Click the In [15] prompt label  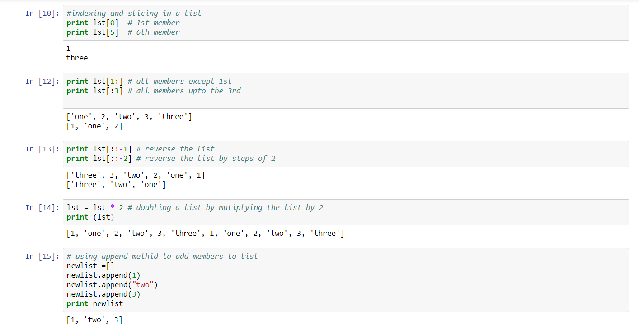[x=42, y=256]
